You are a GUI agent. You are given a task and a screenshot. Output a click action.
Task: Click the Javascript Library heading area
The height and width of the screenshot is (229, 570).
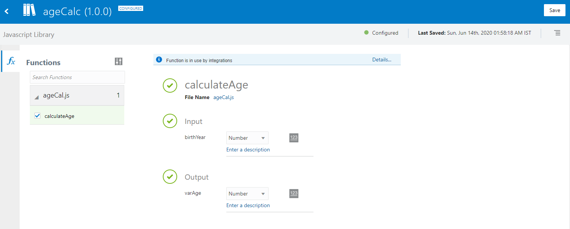tap(29, 34)
